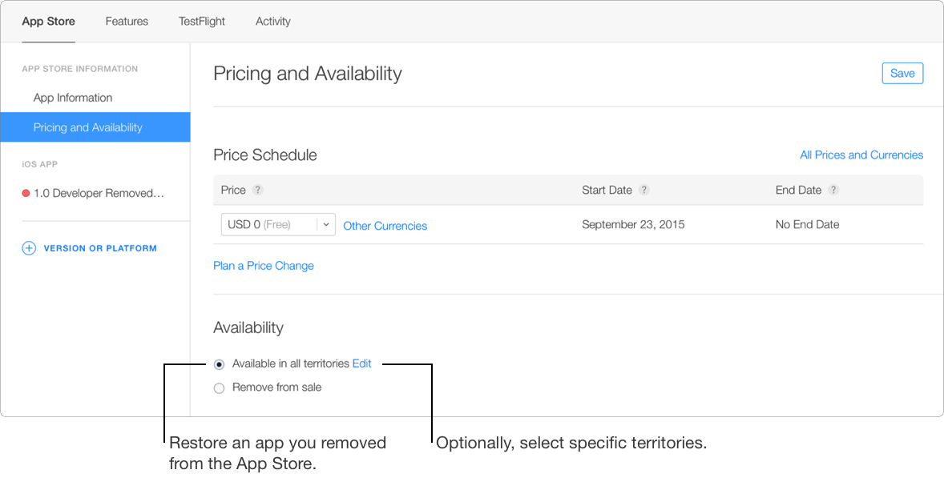Click the End Date column header
The height and width of the screenshot is (478, 944).
click(798, 190)
